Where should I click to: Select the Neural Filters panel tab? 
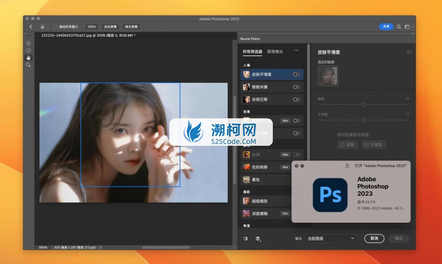coord(250,39)
